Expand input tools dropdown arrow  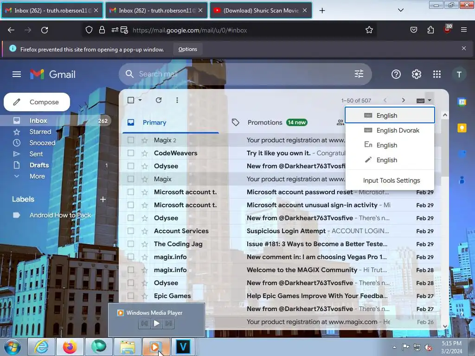point(430,100)
